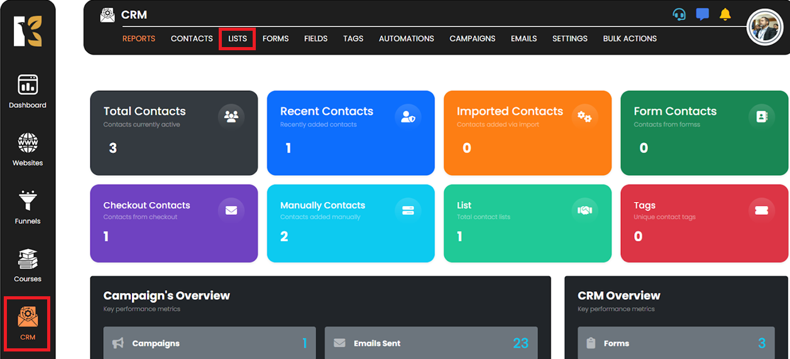Click the Total Contacts card
Screen dimensions: 790x359
pos(173,133)
